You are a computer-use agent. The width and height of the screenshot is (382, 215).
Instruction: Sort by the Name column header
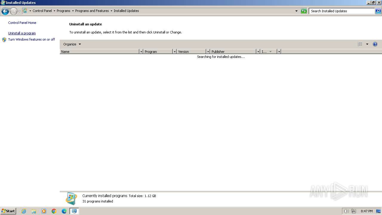[x=99, y=52]
